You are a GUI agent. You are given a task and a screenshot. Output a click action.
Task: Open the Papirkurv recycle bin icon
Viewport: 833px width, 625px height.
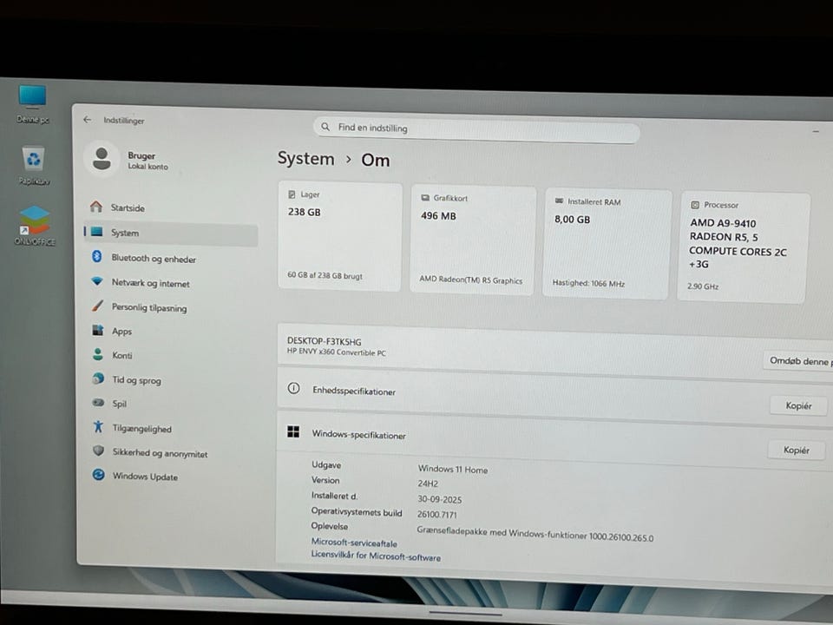[34, 165]
